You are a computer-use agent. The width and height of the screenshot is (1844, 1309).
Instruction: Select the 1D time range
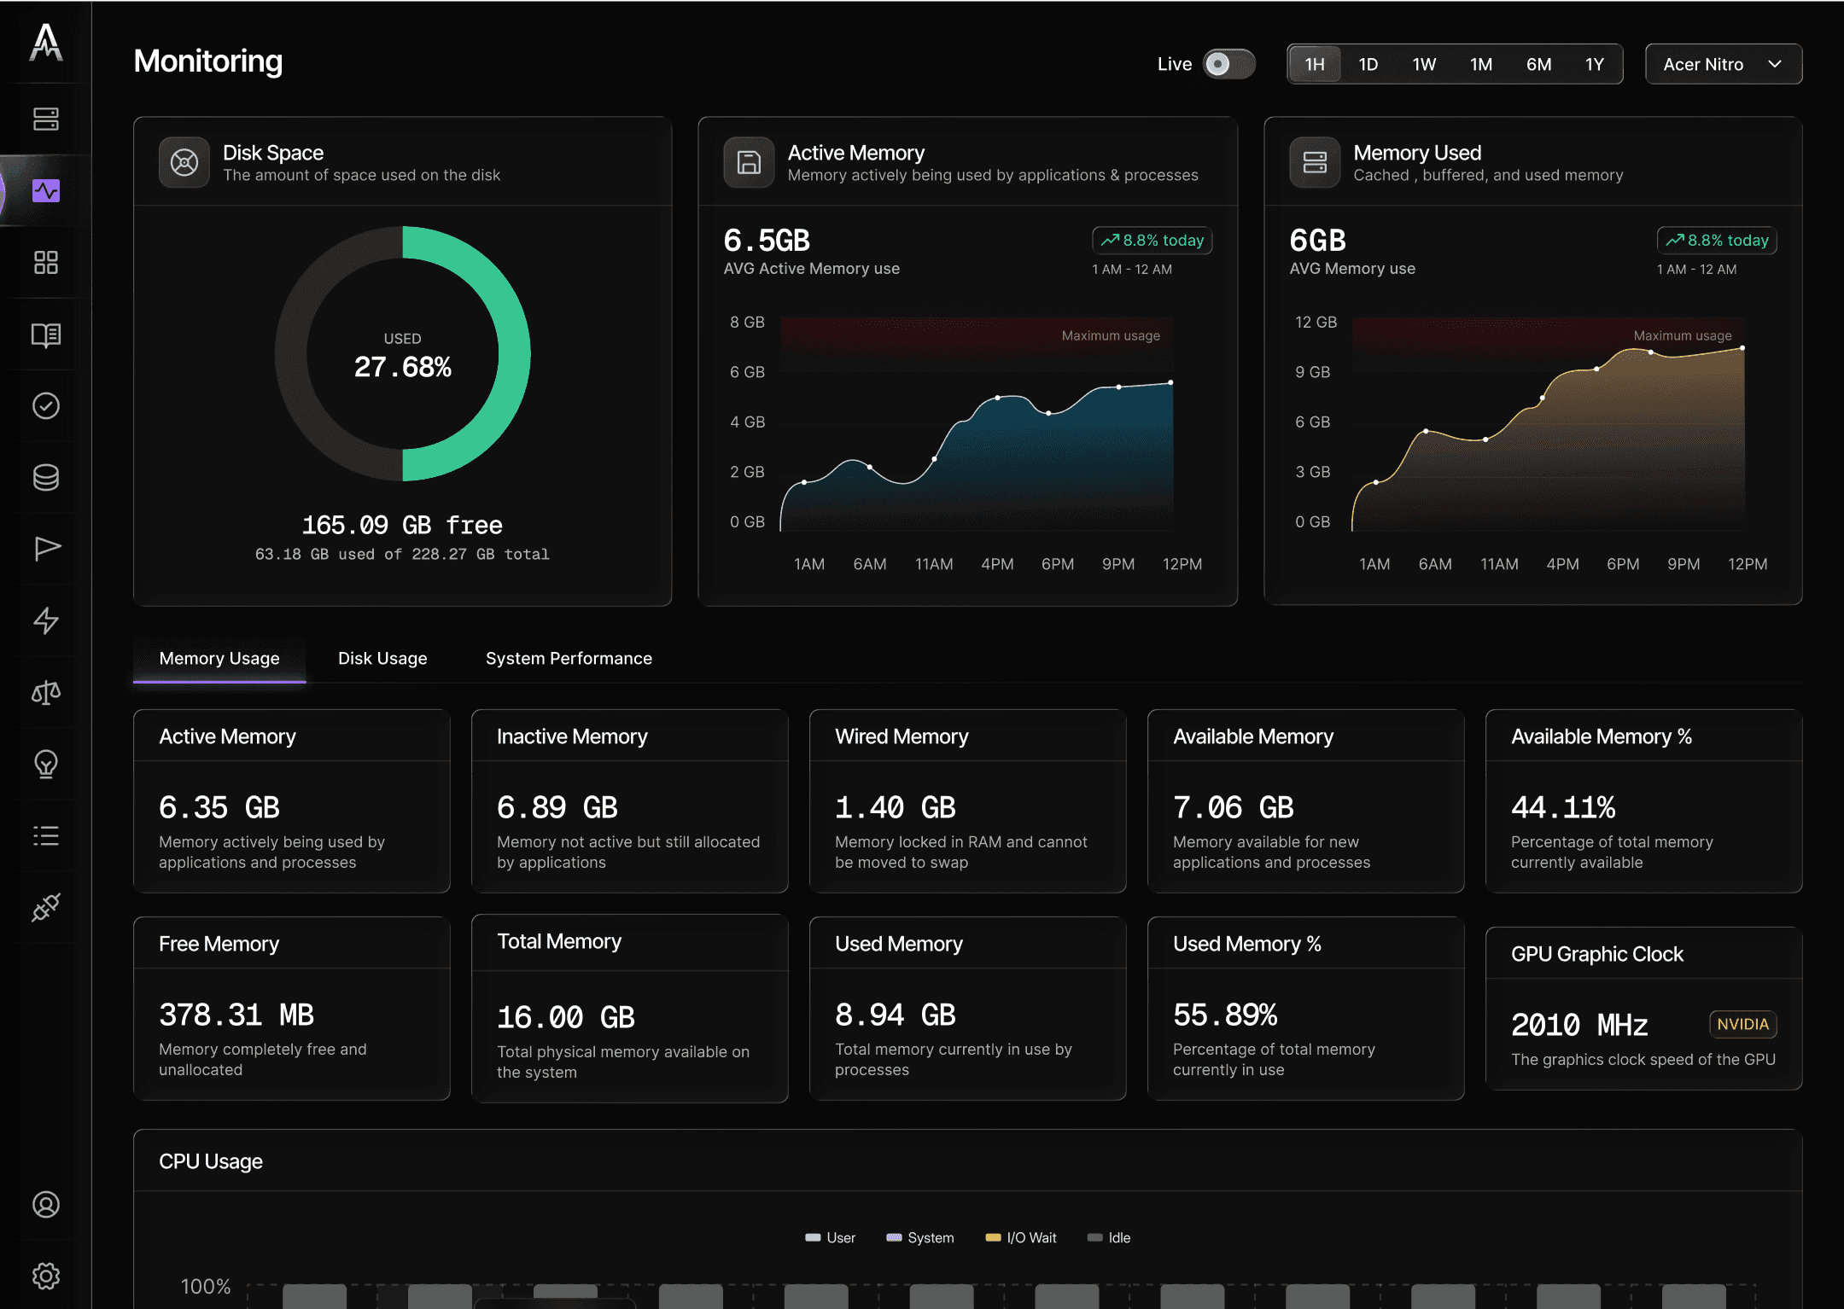1368,64
